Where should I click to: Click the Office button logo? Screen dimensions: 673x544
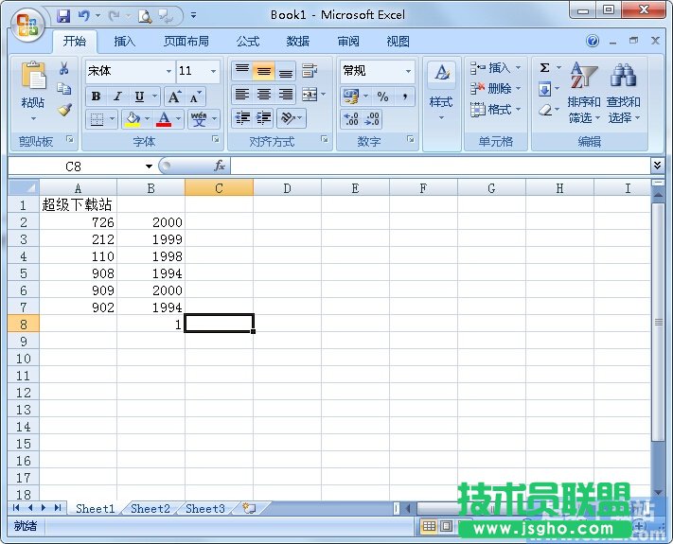point(27,24)
